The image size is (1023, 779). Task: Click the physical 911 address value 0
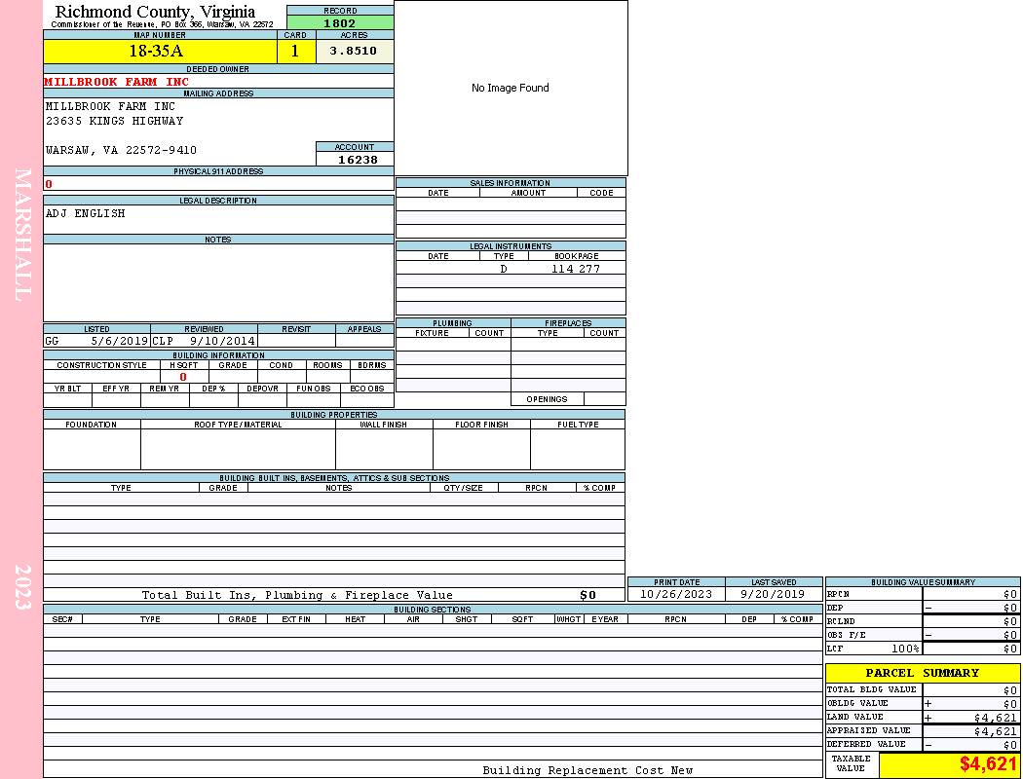click(49, 184)
